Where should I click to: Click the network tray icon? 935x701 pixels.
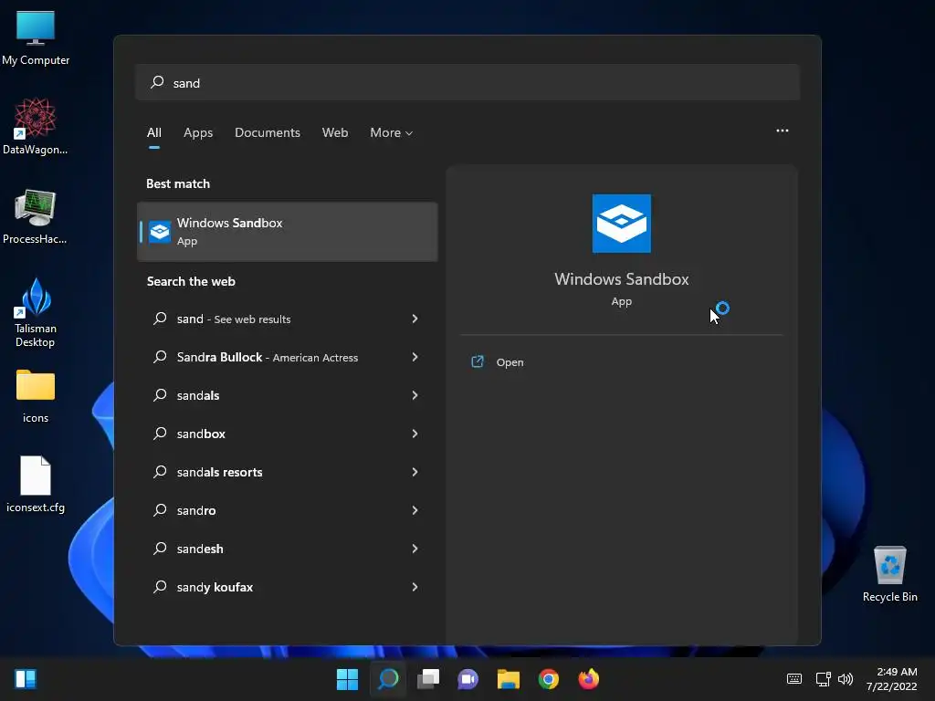click(824, 679)
